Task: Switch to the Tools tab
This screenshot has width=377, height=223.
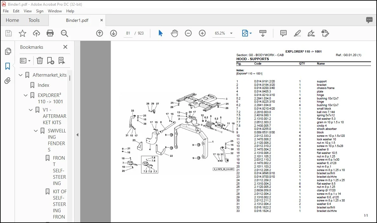Action: click(34, 20)
